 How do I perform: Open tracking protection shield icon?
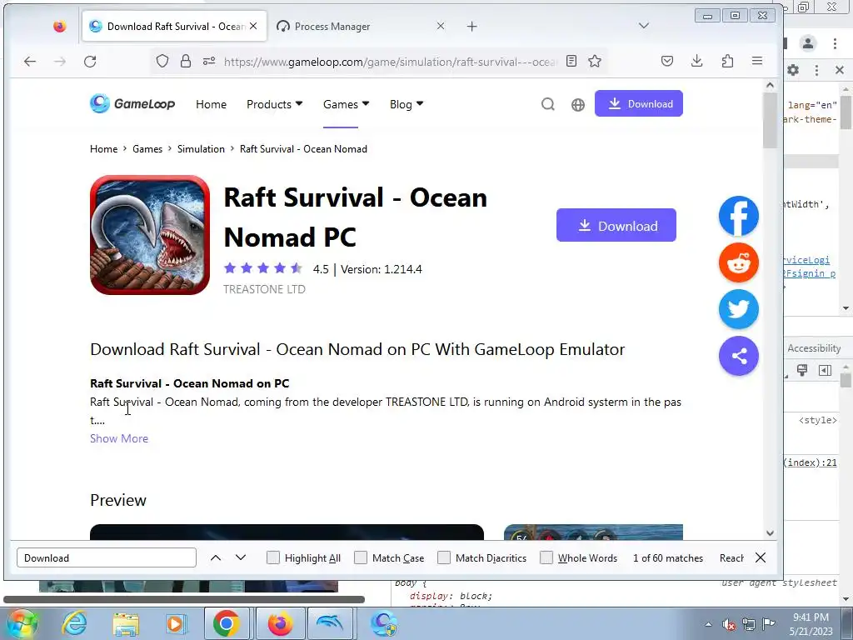click(162, 62)
